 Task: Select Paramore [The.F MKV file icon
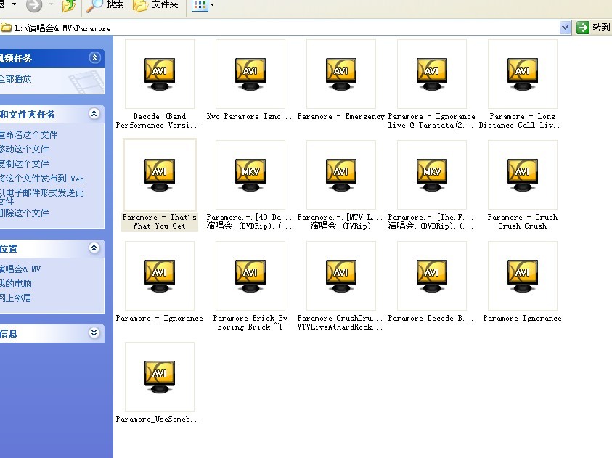coord(432,175)
